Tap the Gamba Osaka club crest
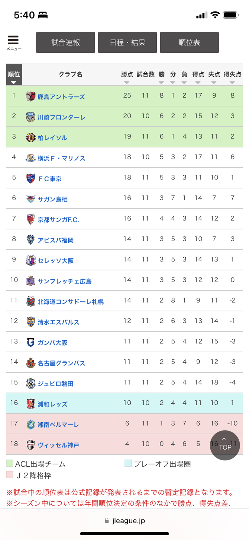Screen dimensions: 249x540 (31, 342)
